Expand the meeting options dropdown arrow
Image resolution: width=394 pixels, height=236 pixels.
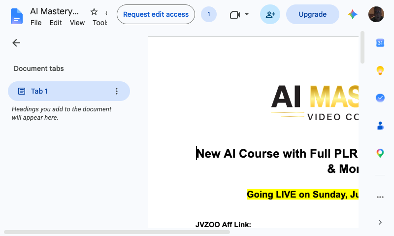pyautogui.click(x=247, y=14)
